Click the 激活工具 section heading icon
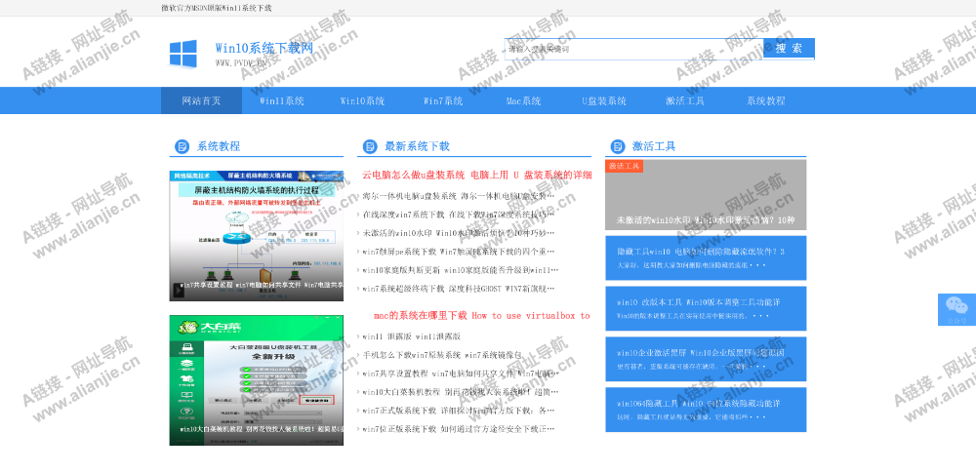Screen dimensions: 976x473 pyautogui.click(x=618, y=147)
